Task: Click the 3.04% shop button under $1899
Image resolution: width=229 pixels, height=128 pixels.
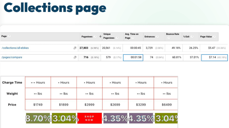Action: [64, 118]
